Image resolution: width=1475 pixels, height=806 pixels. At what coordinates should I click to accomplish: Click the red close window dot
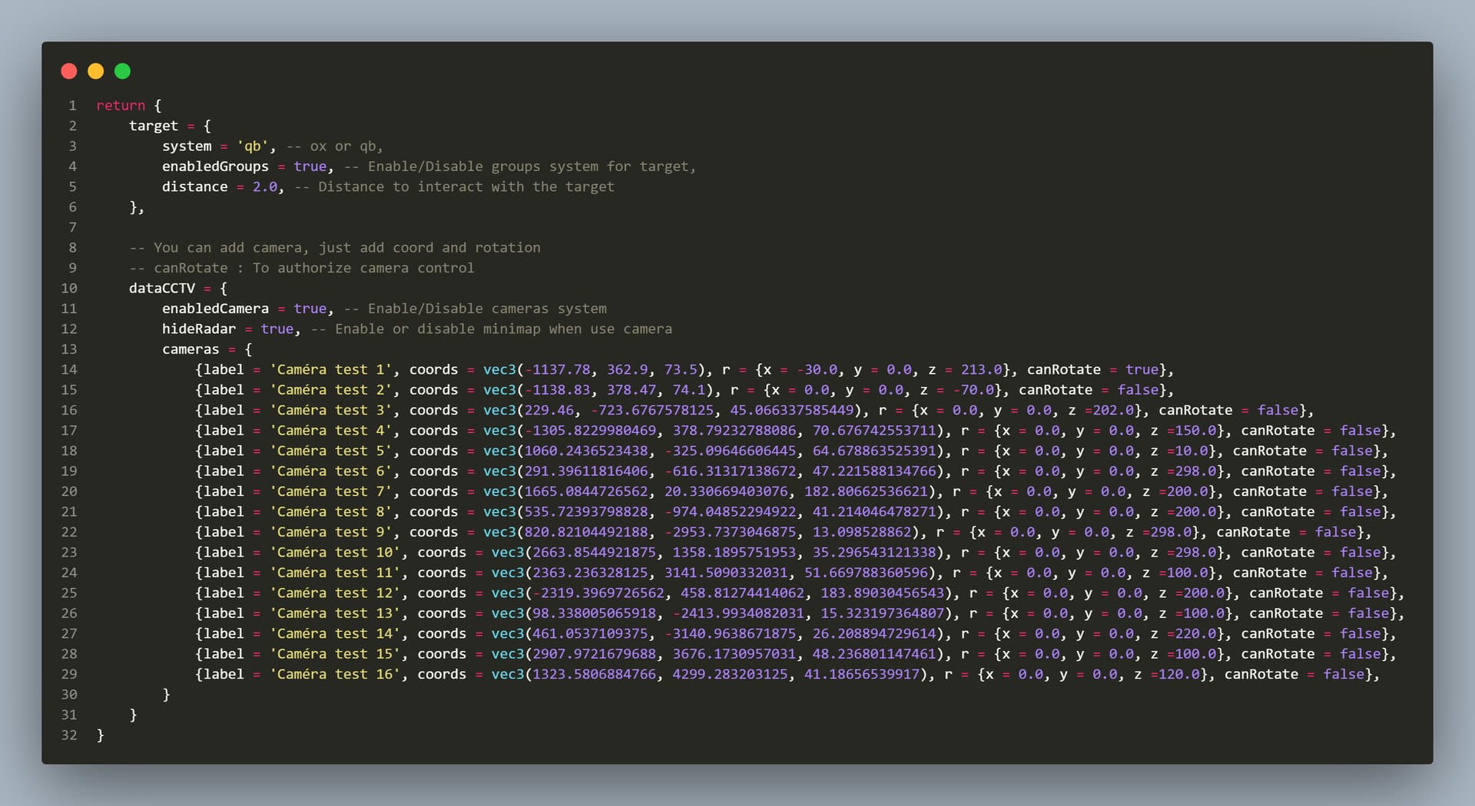coord(69,71)
